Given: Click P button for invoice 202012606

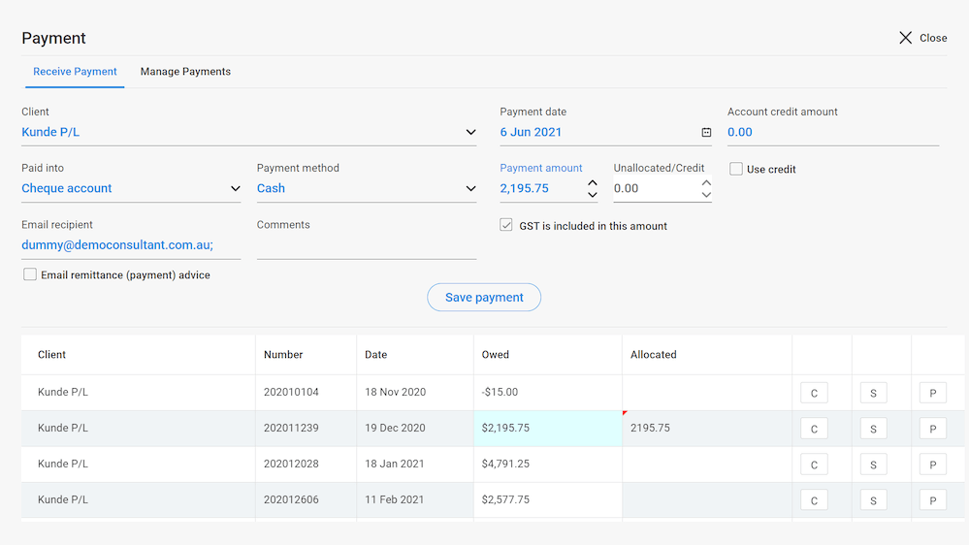Looking at the screenshot, I should click(x=932, y=500).
